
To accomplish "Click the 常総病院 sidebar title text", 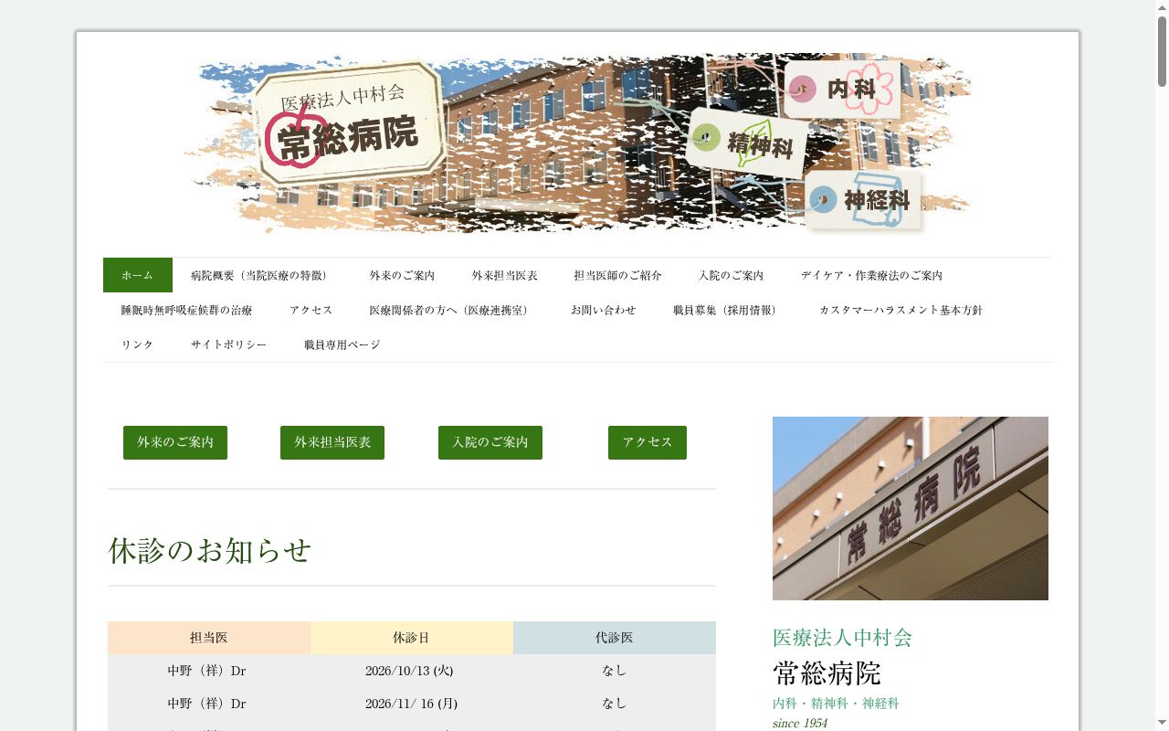I will (827, 673).
